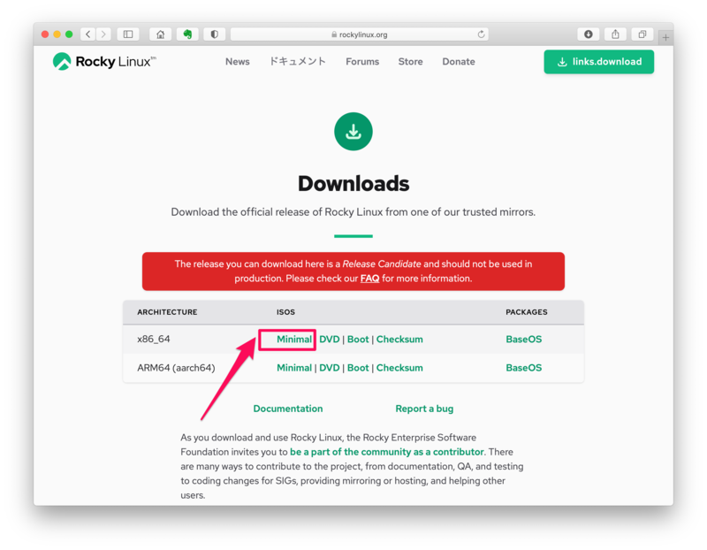This screenshot has height=550, width=707.
Task: Toggle the Safari sidebar icon
Action: pos(128,34)
